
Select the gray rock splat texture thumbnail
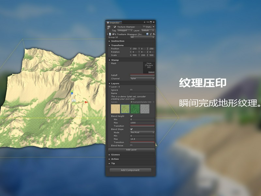pyautogui.click(x=145, y=109)
